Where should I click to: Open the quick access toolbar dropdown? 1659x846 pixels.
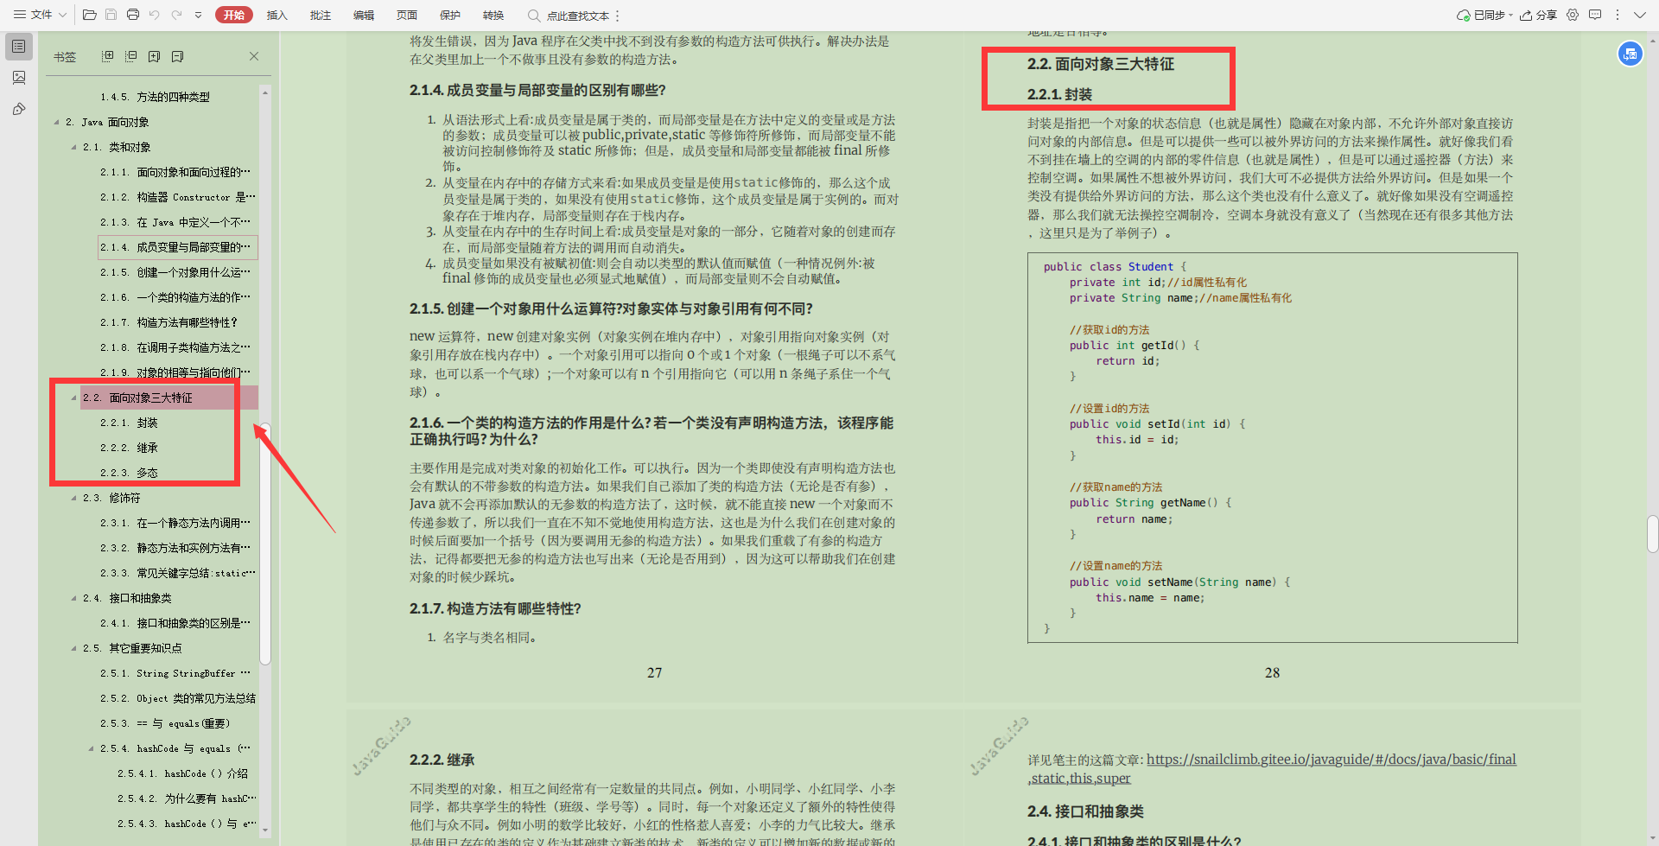click(198, 15)
